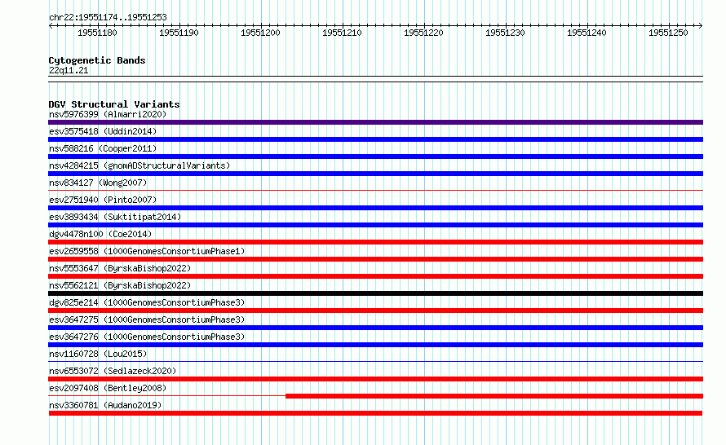Open the nsv5553647 (ByrskaBishop2022) label
This screenshot has height=445, width=726.
(x=120, y=268)
